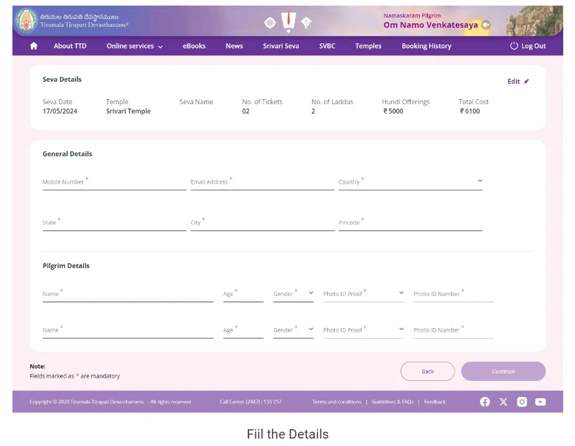
Task: Go to the home page via house icon
Action: point(34,46)
